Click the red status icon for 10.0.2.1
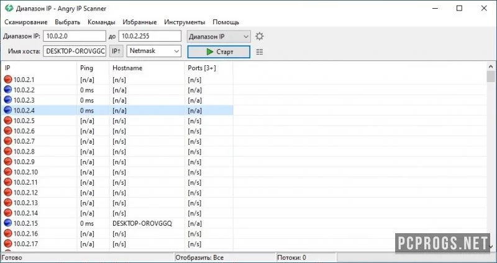Viewport: 497px width, 263px height. (8, 80)
